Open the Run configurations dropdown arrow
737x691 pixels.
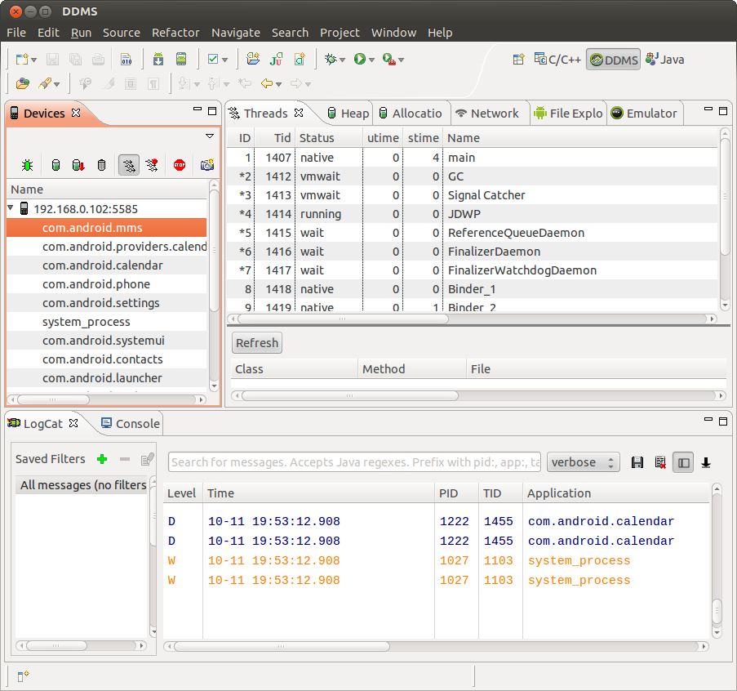tap(372, 60)
